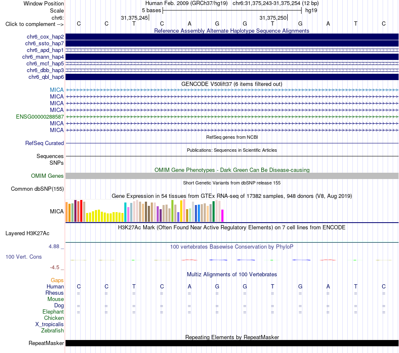Select the Elephant species label
The width and height of the screenshot is (399, 353).
pos(53,311)
